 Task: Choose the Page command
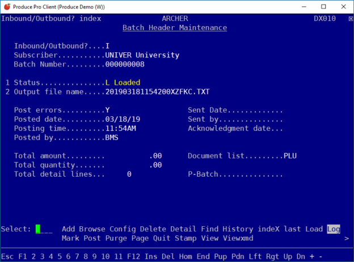click(140, 238)
